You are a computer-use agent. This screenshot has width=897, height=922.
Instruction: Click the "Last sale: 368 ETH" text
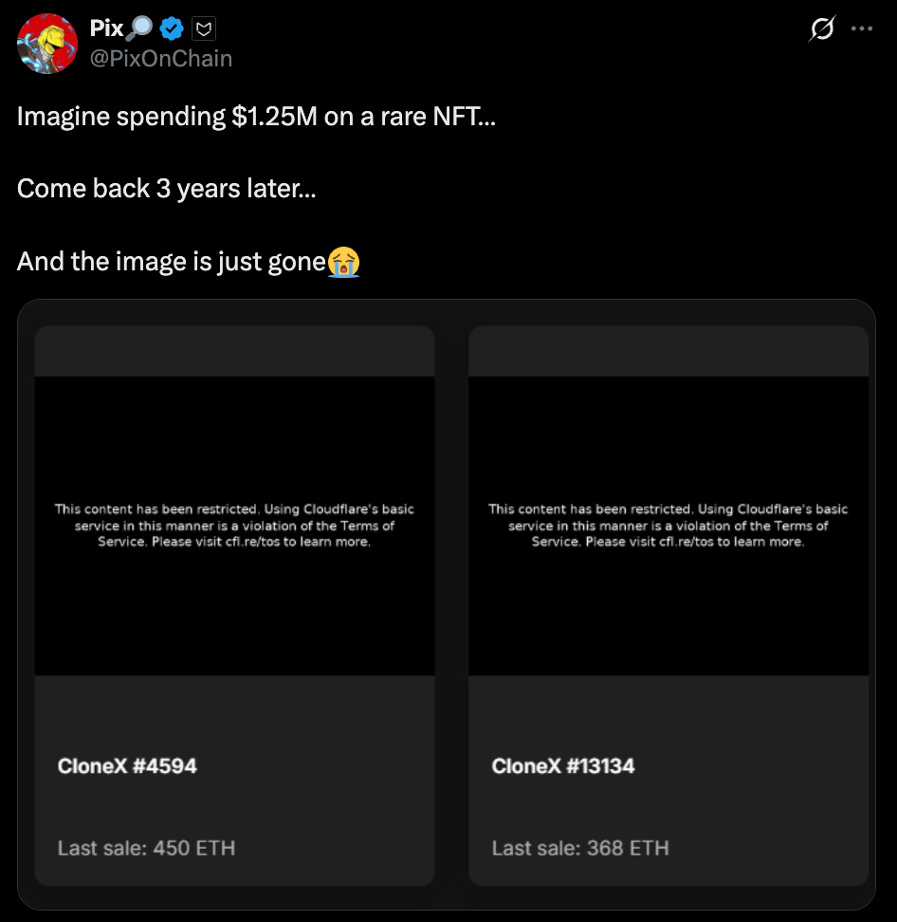[x=580, y=847]
